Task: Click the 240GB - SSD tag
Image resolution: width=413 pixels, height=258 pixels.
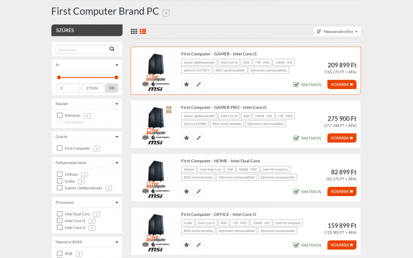Action: (x=263, y=116)
